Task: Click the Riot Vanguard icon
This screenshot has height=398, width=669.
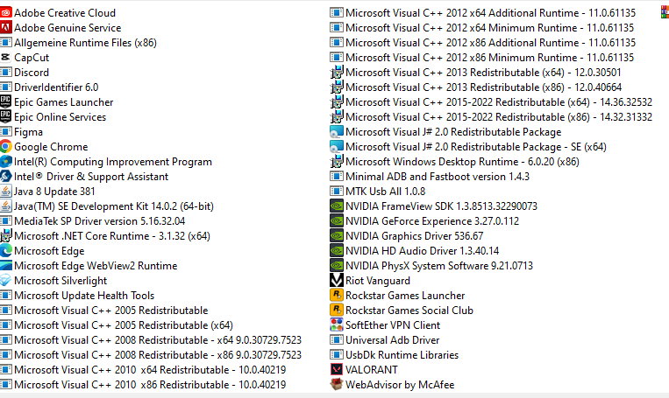Action: coord(336,281)
